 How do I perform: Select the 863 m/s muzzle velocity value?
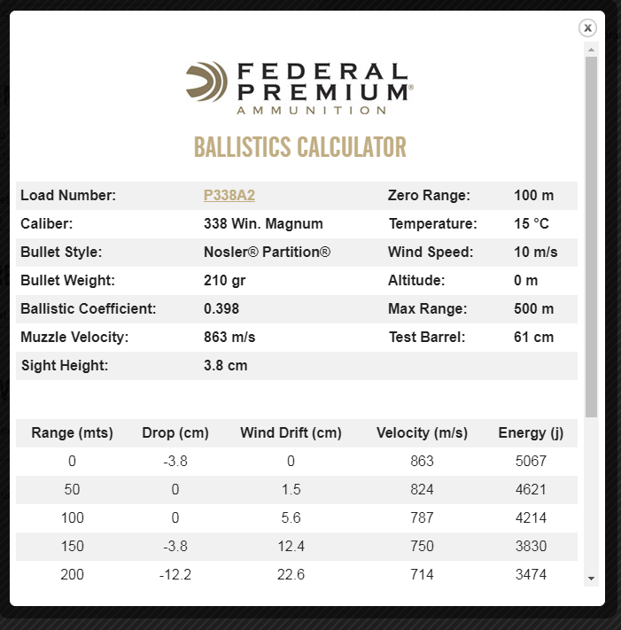point(229,337)
